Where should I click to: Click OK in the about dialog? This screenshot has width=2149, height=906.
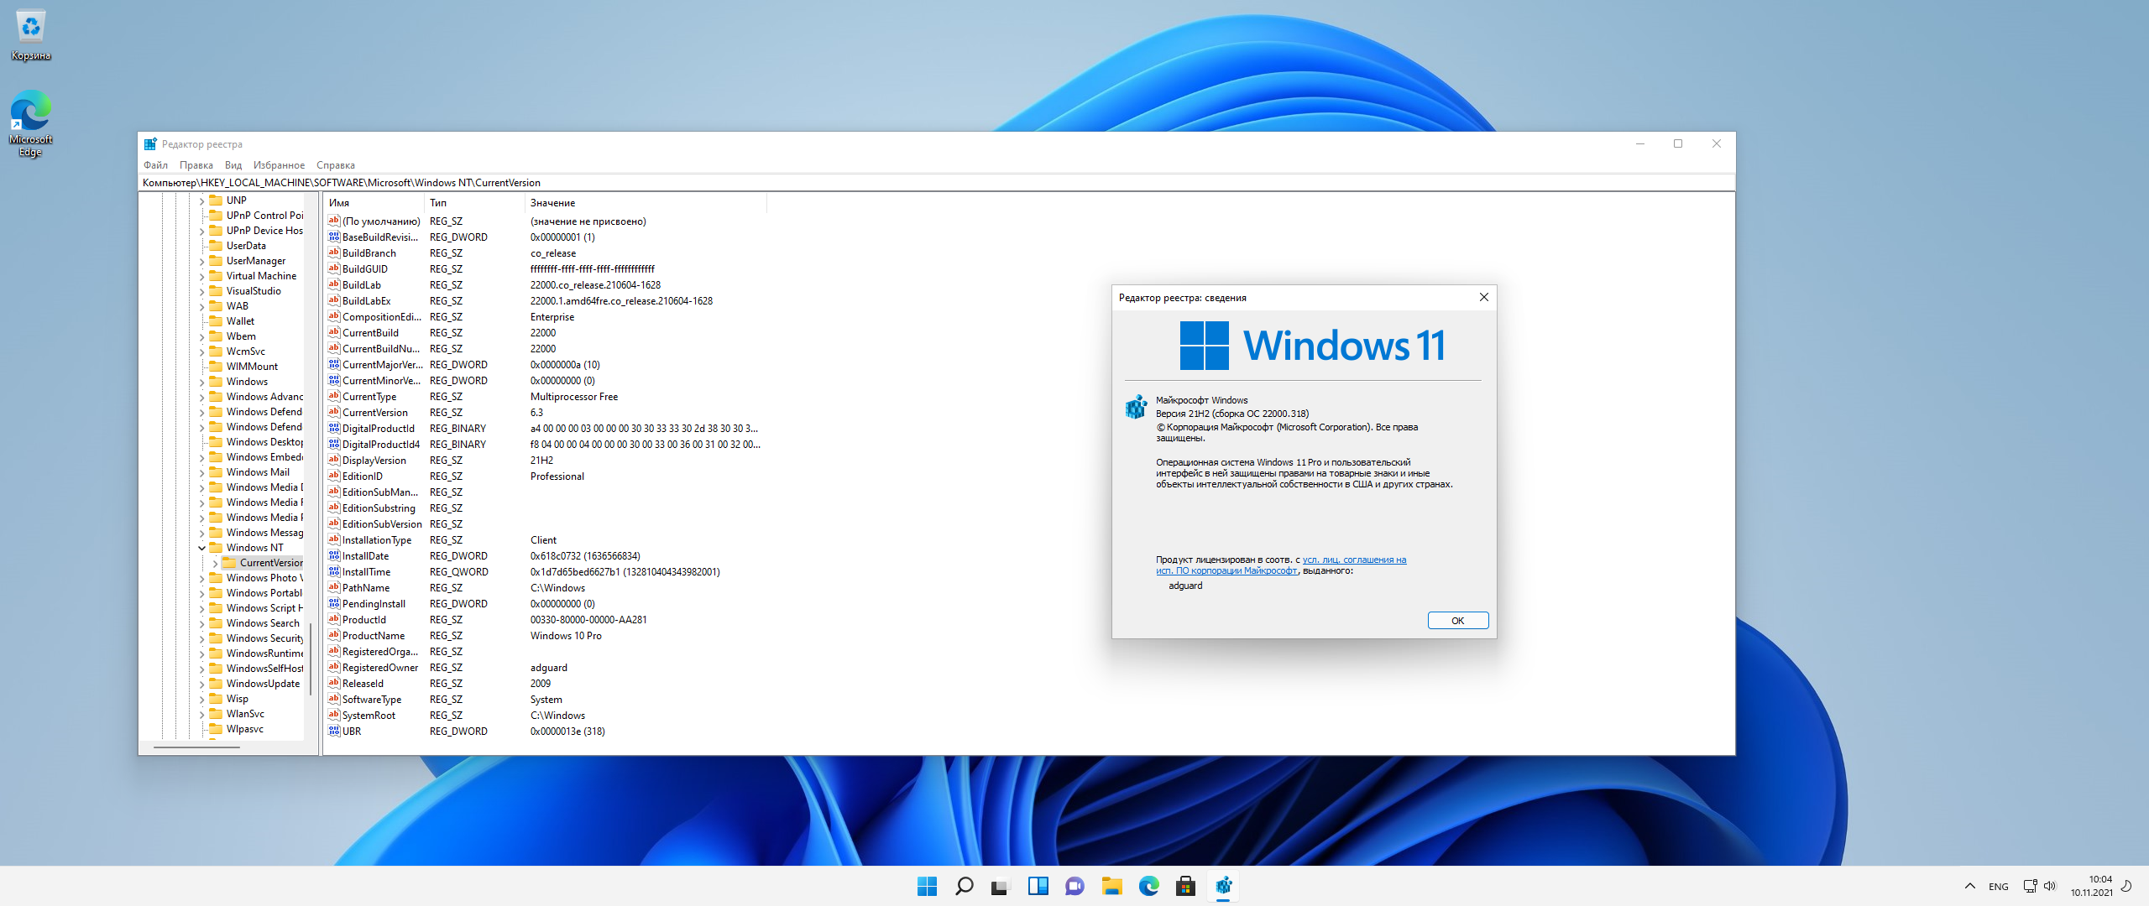[1457, 621]
